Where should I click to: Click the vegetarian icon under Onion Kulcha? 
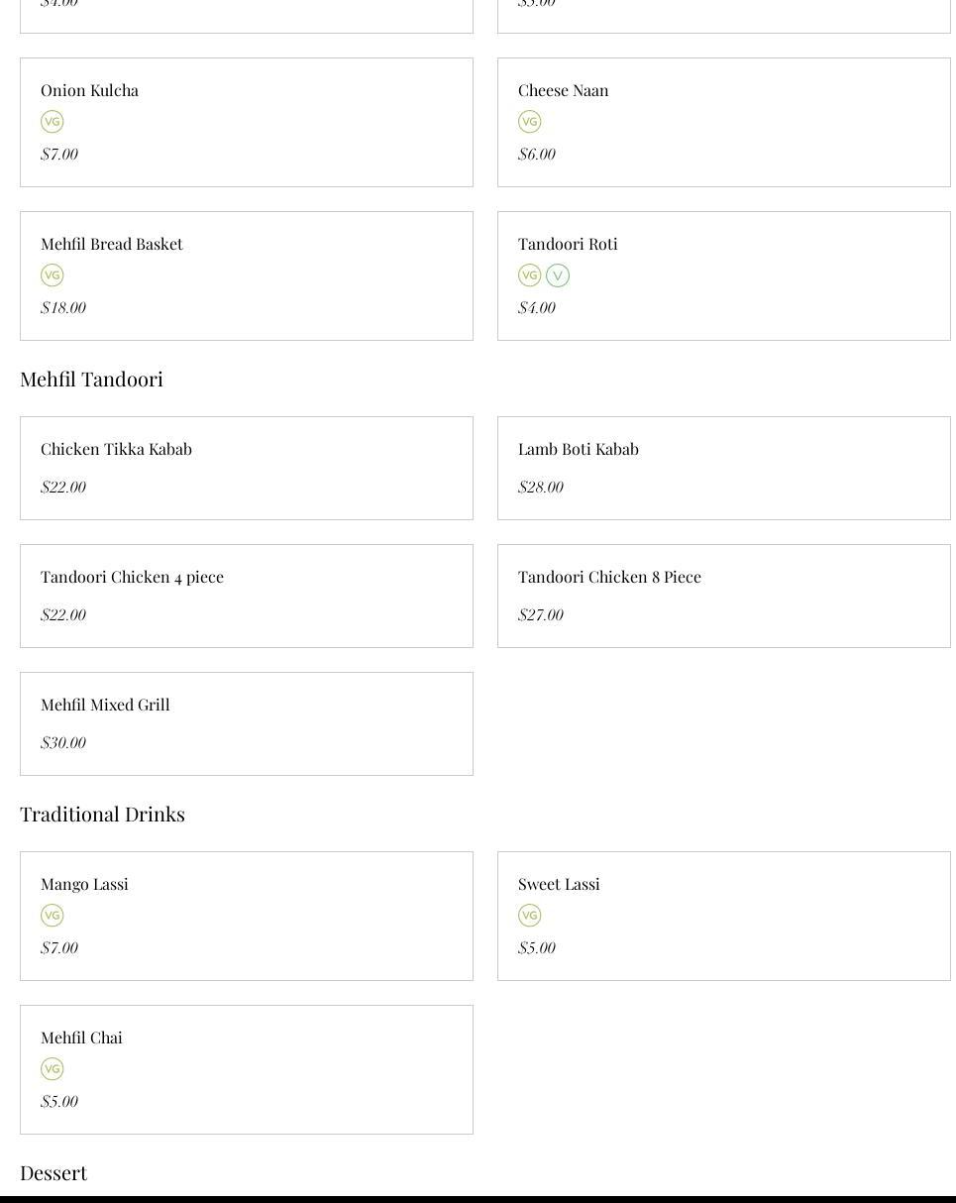tap(53, 122)
